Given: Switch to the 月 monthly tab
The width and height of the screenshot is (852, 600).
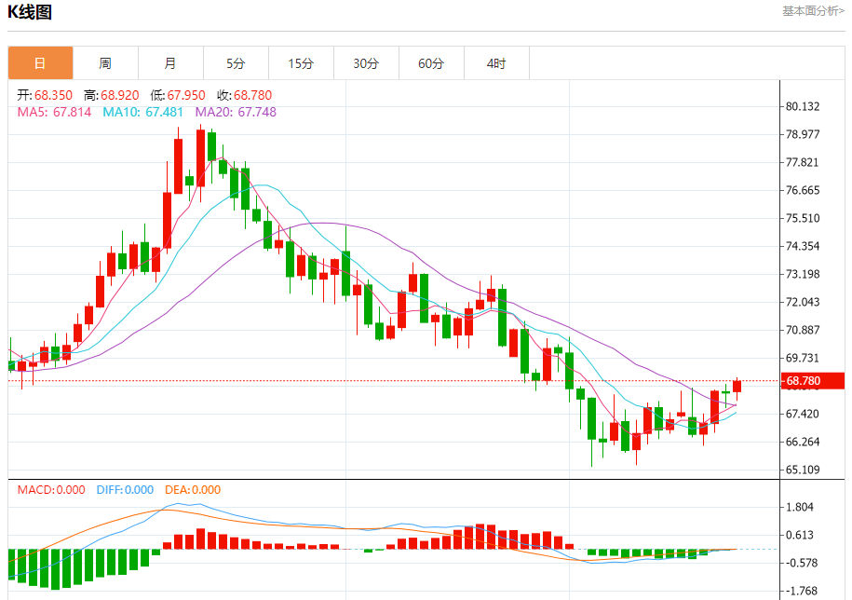Looking at the screenshot, I should (x=170, y=63).
